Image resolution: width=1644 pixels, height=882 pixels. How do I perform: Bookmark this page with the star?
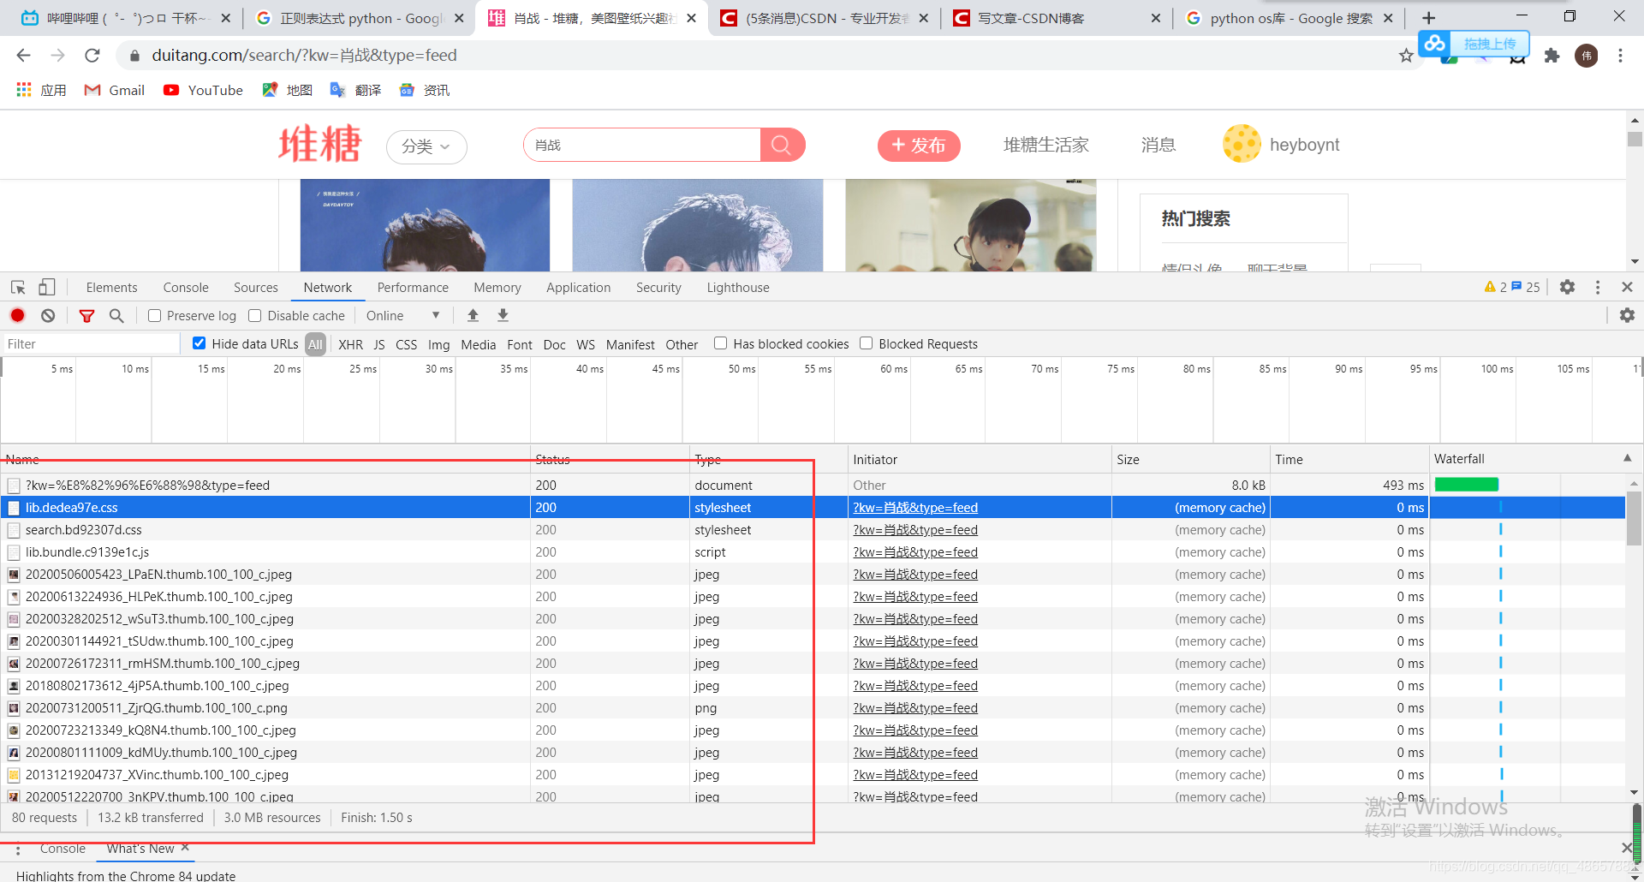coord(1406,56)
